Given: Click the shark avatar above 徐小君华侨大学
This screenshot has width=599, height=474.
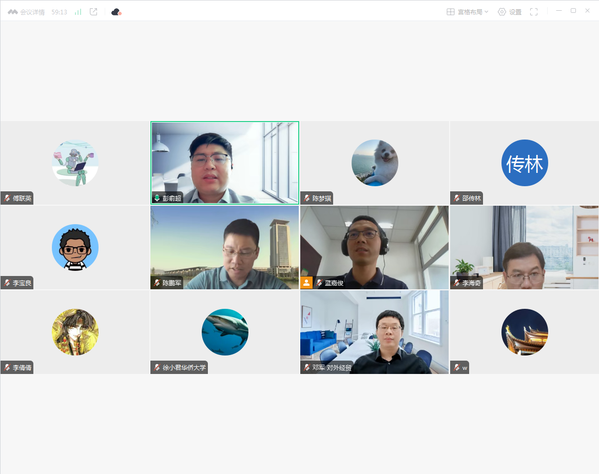Looking at the screenshot, I should coord(225,332).
